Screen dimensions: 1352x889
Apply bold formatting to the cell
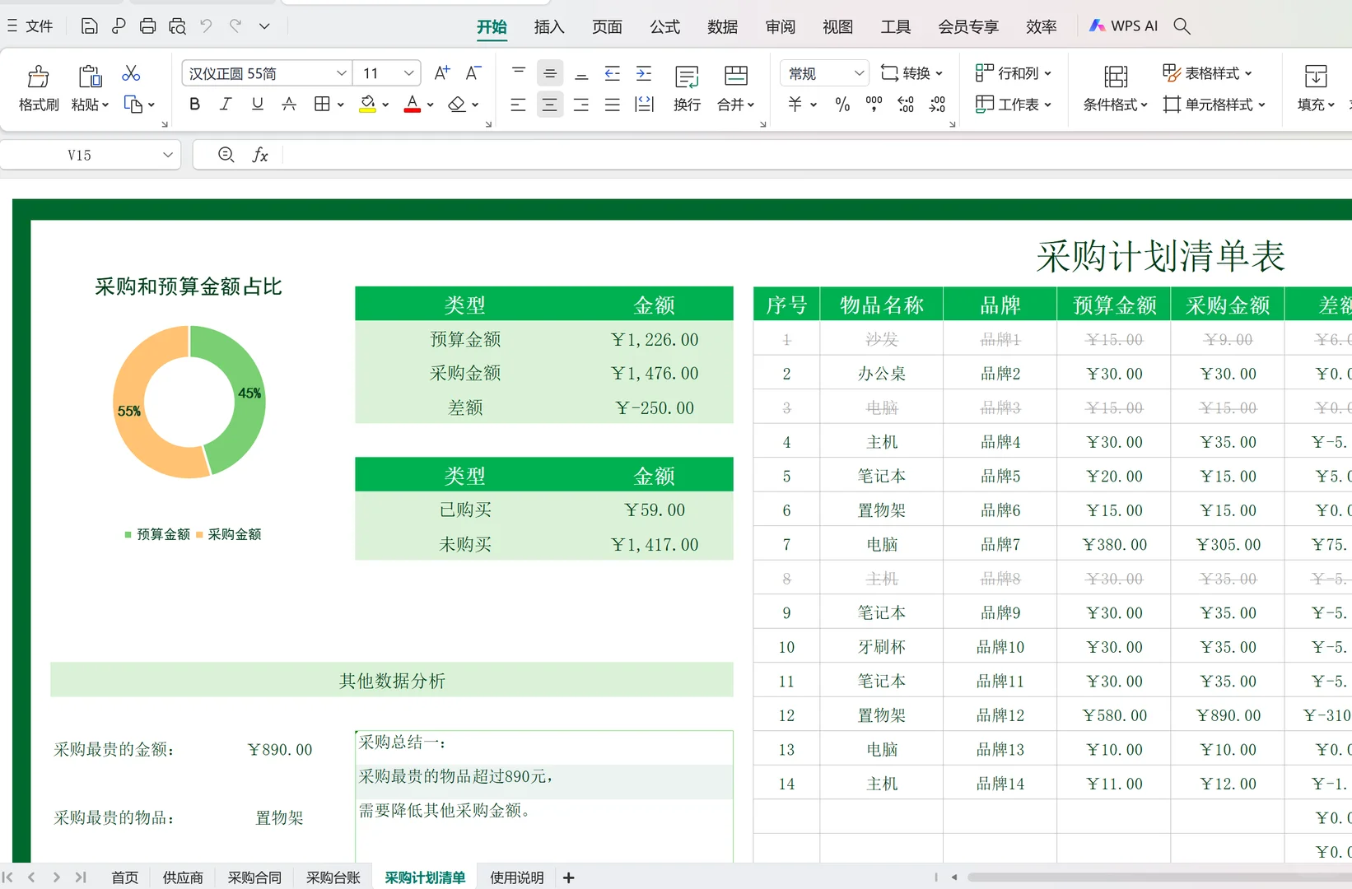194,104
